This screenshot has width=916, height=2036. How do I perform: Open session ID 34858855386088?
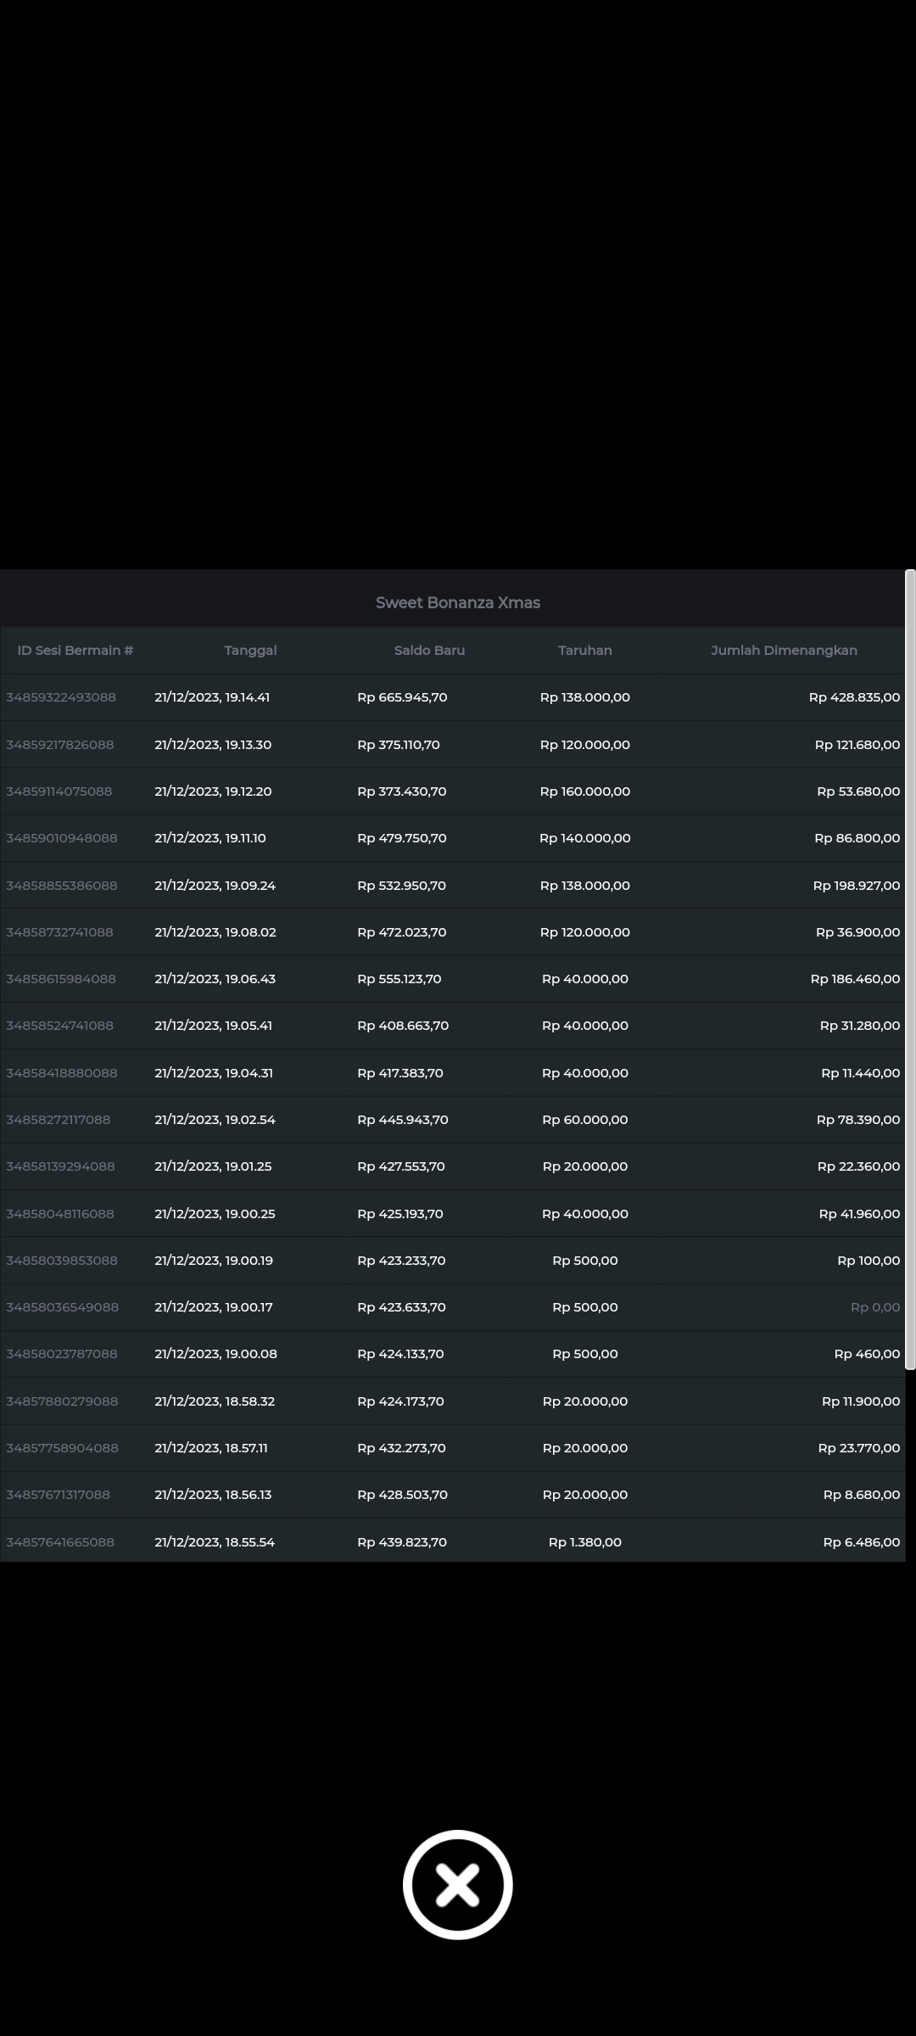(x=62, y=886)
